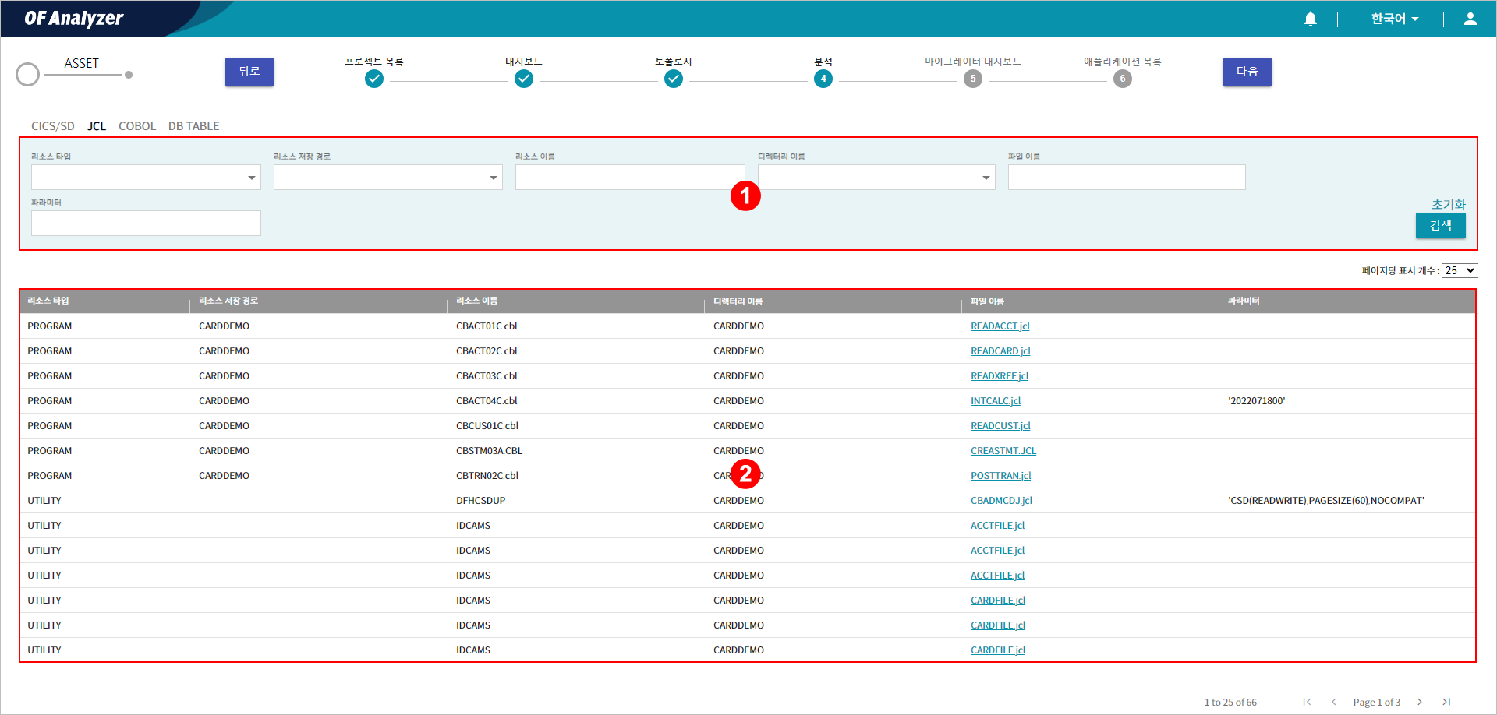Select the CBSTM03A.CBL cell
Viewport: 1497px width, 715px height.
490,451
